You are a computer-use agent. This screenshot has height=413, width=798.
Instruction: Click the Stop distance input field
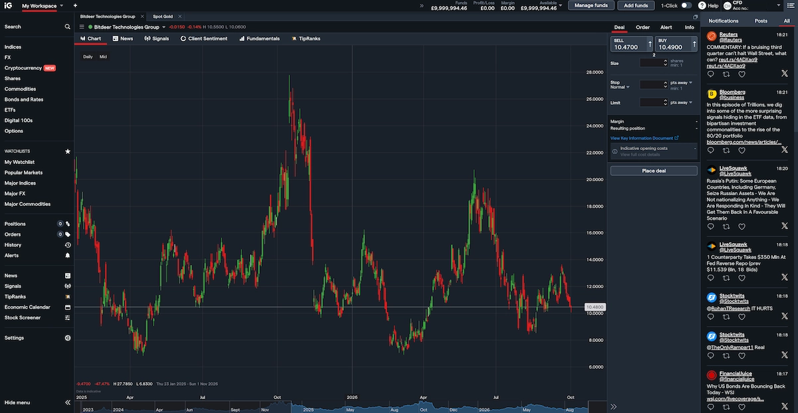click(653, 85)
